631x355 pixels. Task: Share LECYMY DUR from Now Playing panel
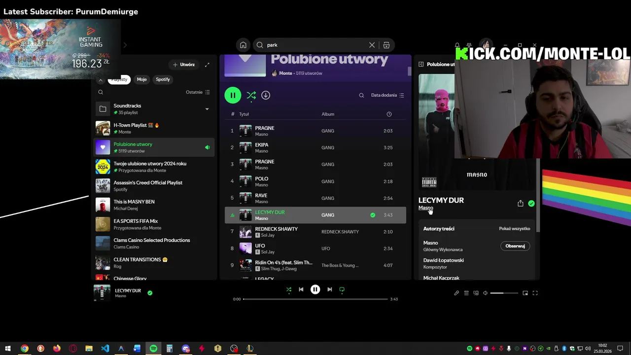tap(520, 203)
